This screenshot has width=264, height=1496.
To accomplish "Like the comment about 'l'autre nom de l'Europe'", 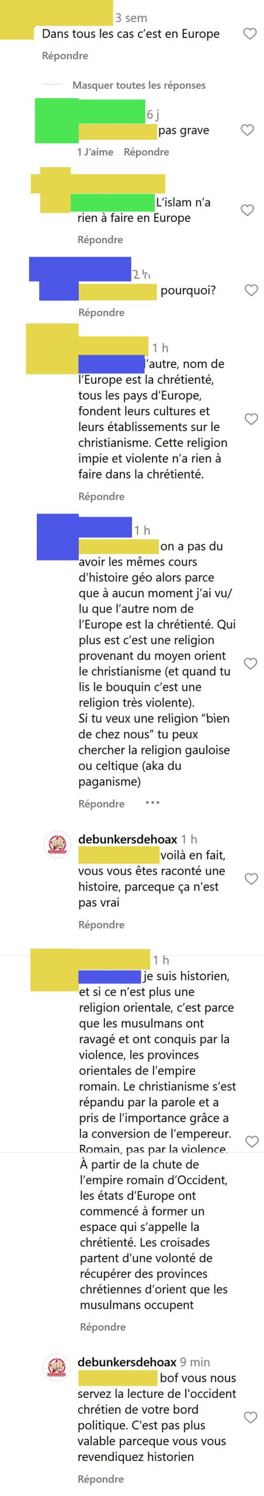I will 251,419.
